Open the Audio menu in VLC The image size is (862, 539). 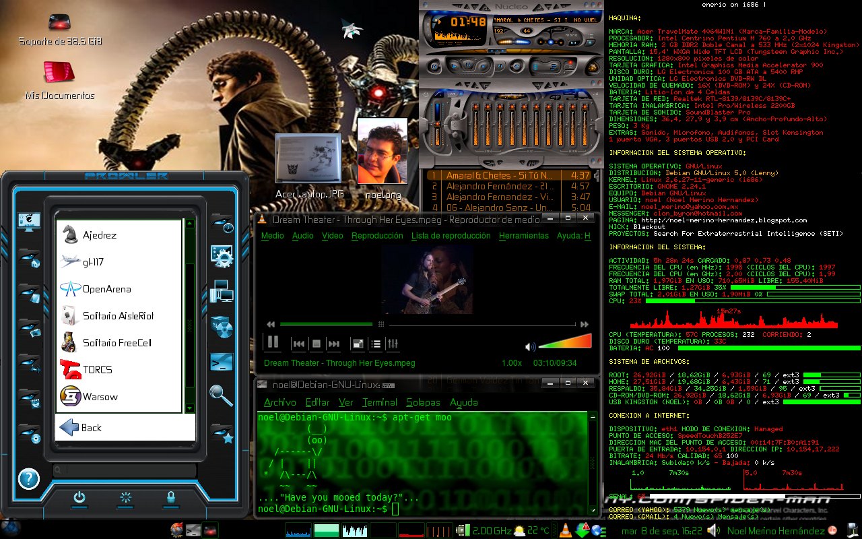pyautogui.click(x=302, y=236)
